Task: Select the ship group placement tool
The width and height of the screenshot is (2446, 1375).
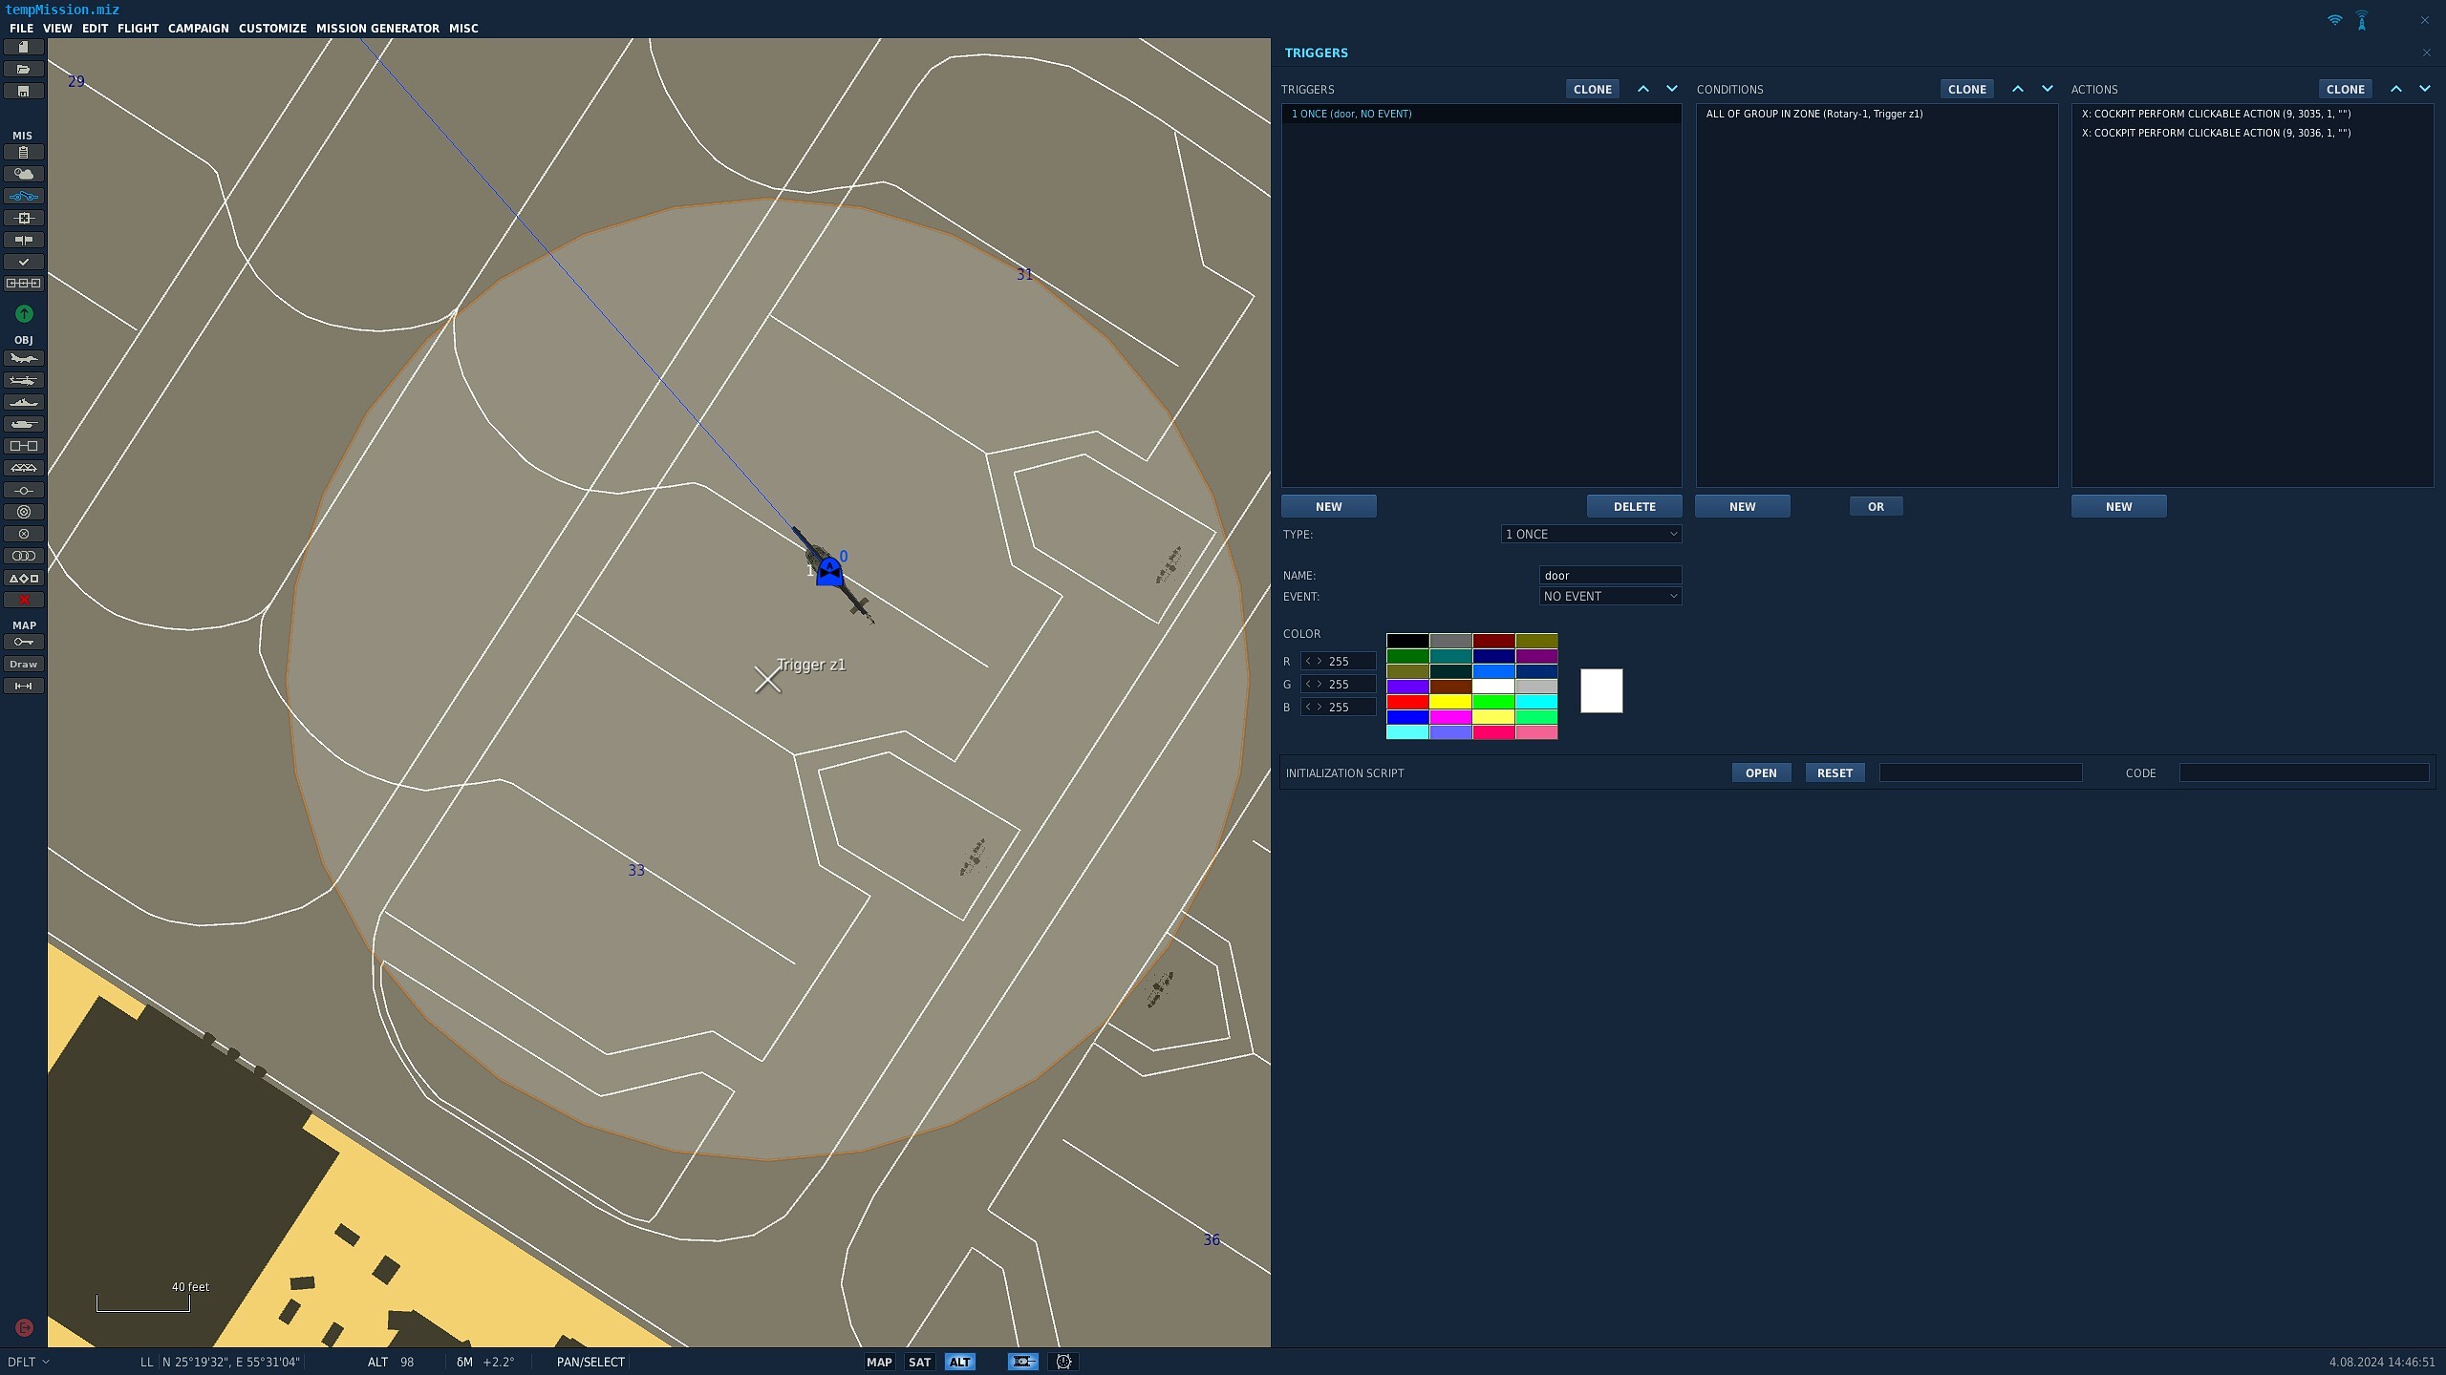Action: (24, 402)
